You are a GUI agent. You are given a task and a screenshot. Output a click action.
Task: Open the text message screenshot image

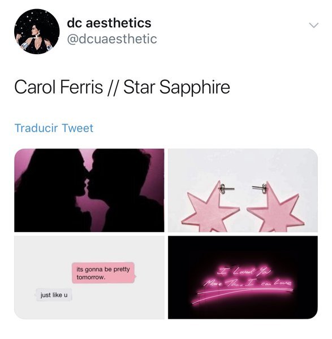click(89, 277)
